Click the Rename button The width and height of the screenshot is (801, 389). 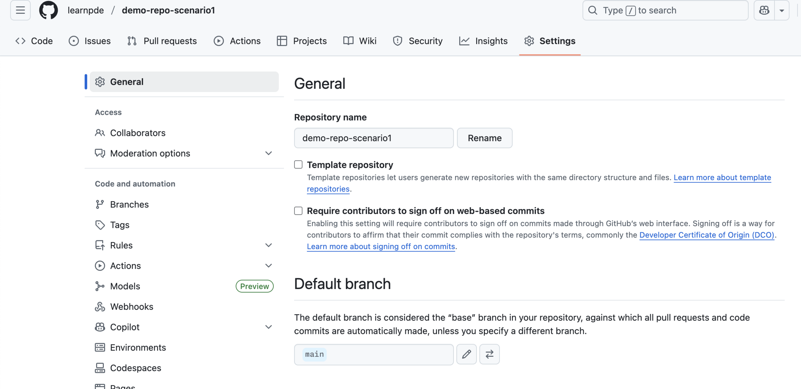(484, 138)
